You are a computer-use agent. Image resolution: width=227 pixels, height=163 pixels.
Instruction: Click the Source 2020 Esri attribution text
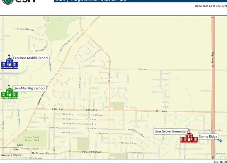(x=12, y=155)
